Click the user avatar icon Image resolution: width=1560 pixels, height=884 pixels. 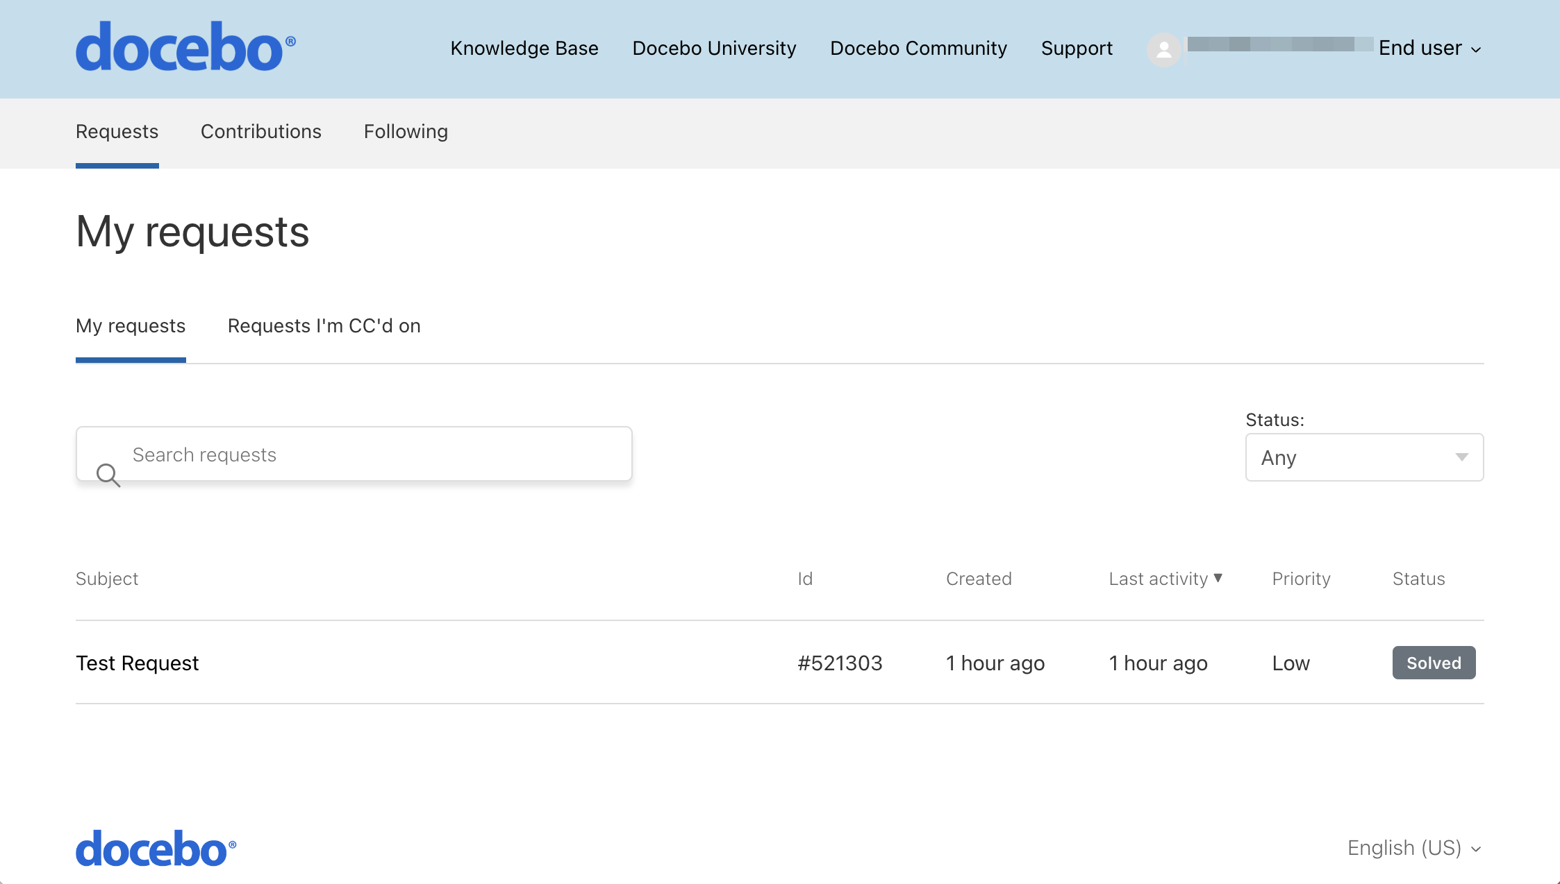tap(1164, 49)
